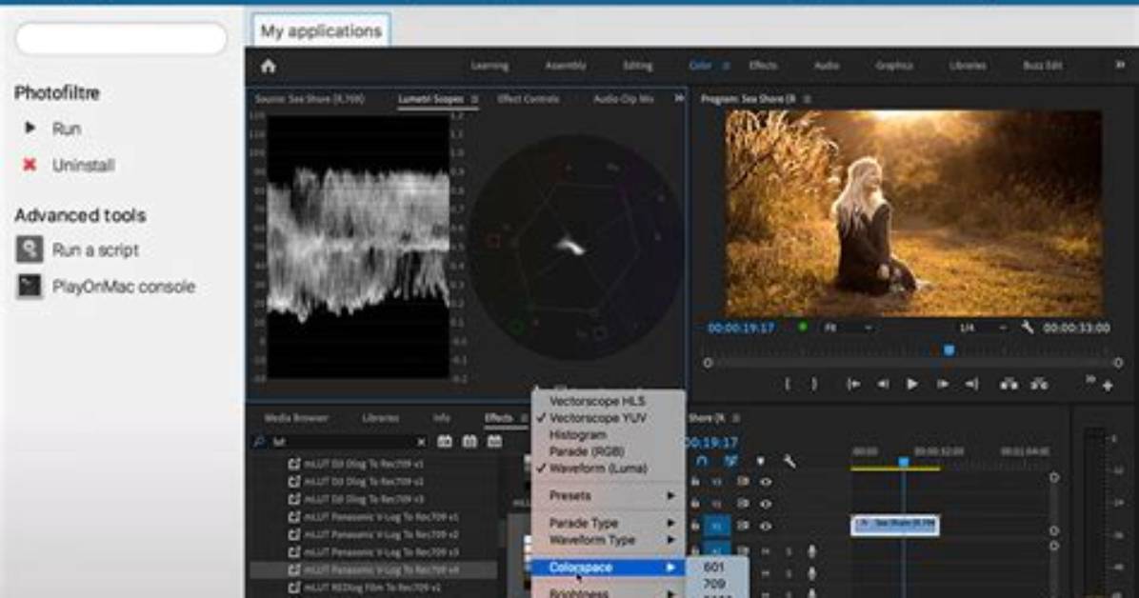Open the Media Browser tab
Screen dimensions: 1139x598
point(295,418)
